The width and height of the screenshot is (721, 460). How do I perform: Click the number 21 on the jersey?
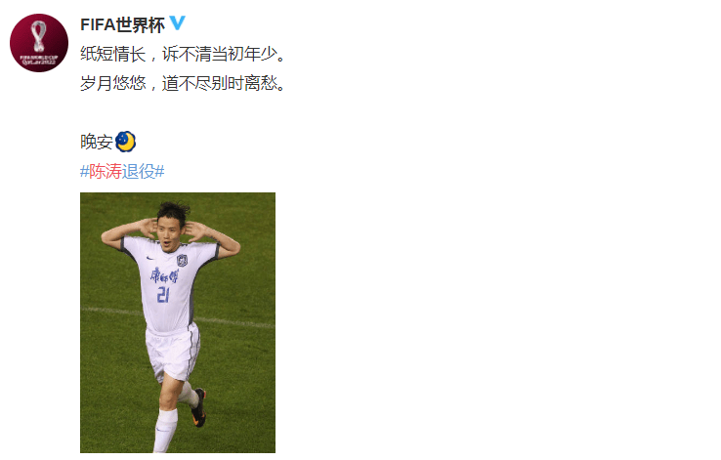[x=163, y=295]
